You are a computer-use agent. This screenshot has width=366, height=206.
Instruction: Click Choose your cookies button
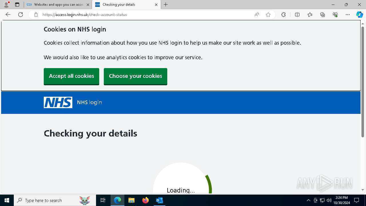136,76
